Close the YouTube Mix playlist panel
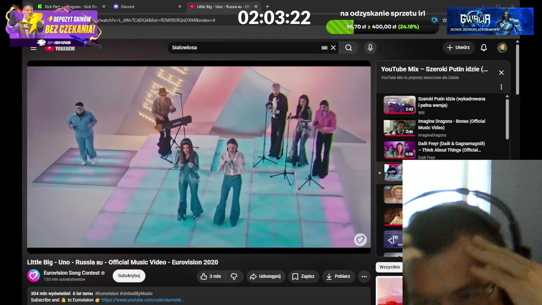Screen dimensions: 542x305 pos(501,72)
